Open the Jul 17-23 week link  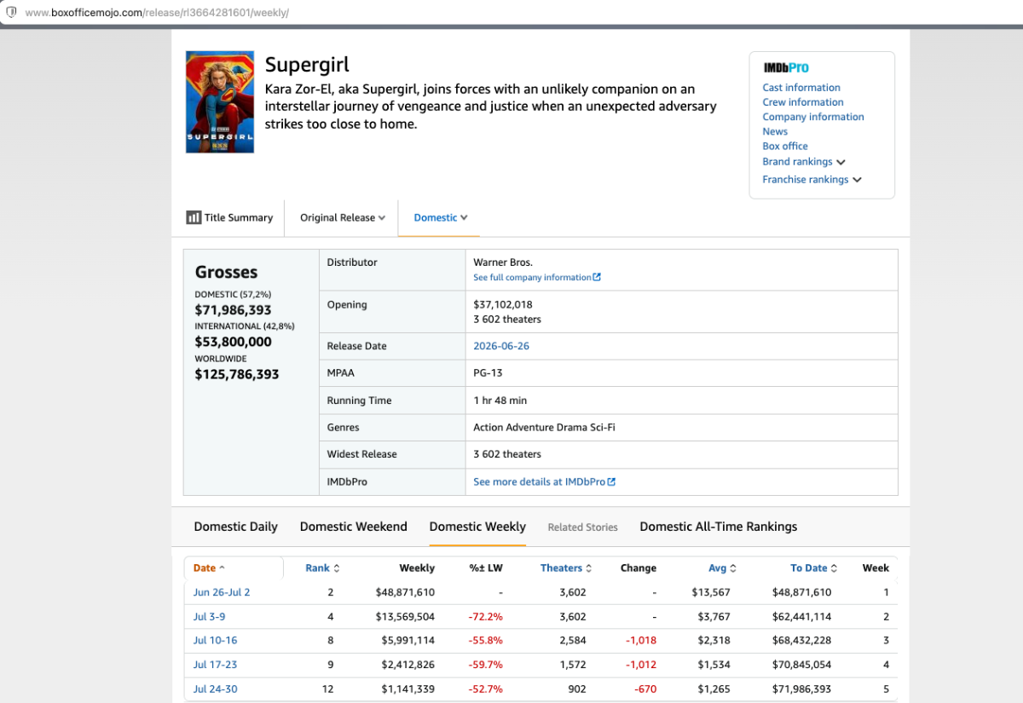[x=215, y=665]
